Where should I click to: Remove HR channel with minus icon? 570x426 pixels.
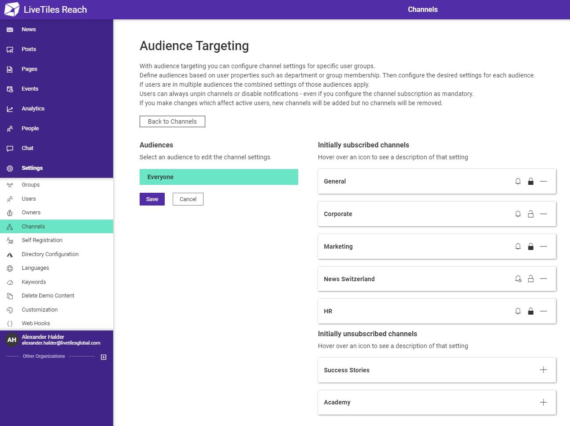(x=544, y=311)
